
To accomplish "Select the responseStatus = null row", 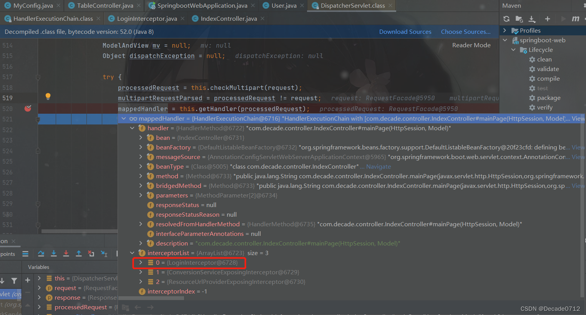I will (186, 205).
